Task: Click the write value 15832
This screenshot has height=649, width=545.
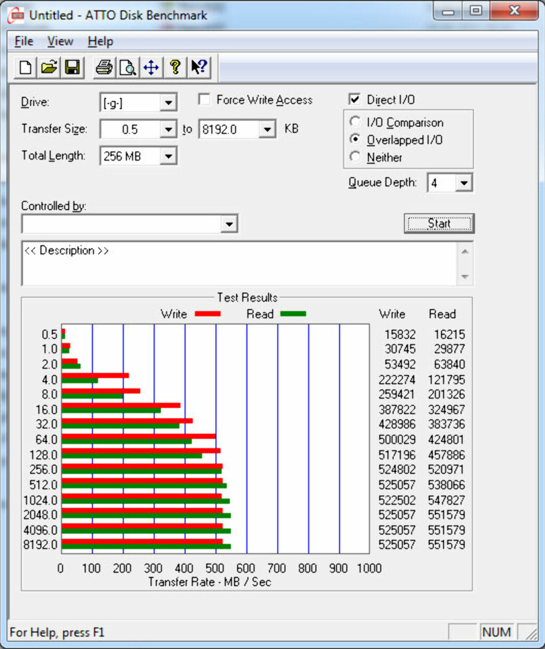Action: [x=400, y=334]
